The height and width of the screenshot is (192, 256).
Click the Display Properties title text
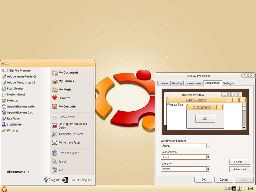pyautogui.click(x=198, y=76)
